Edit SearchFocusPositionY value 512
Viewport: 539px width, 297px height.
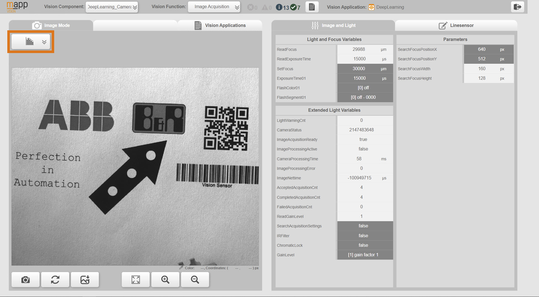click(x=489, y=59)
